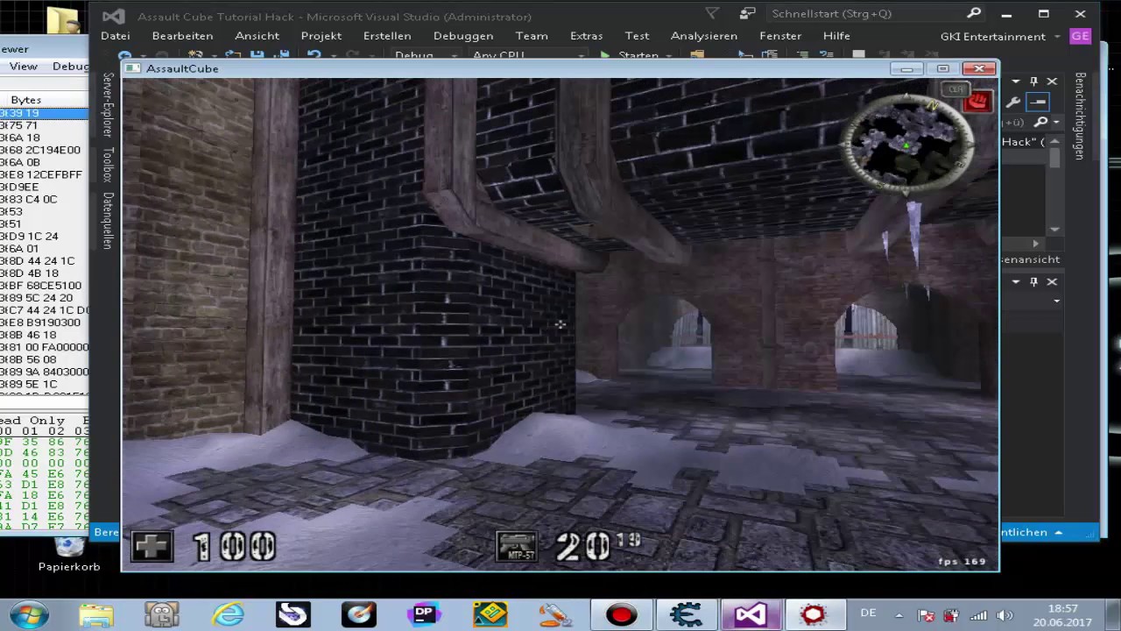Open the Server-Explorer side tab
1121x631 pixels.
click(108, 104)
